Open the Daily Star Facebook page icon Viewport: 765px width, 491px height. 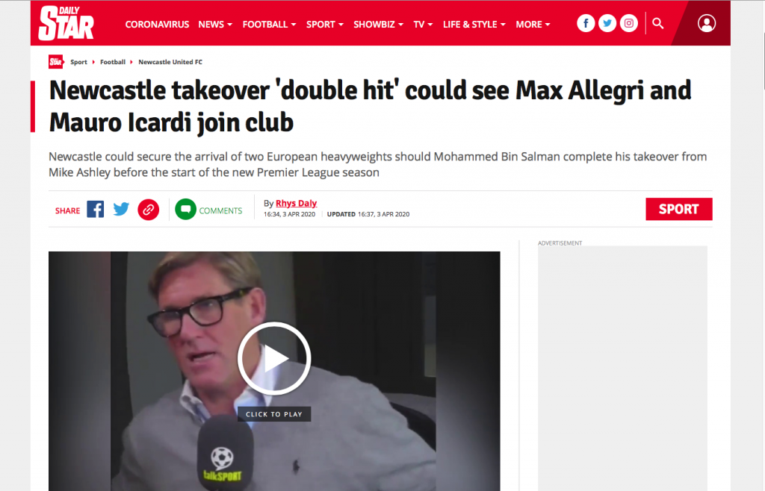586,23
